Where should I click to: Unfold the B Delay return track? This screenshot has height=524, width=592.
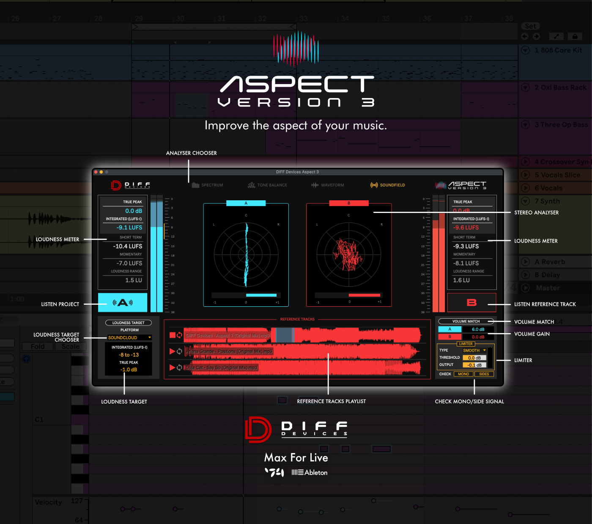click(x=526, y=275)
